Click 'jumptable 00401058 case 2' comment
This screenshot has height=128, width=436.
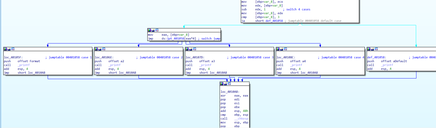click(161, 57)
